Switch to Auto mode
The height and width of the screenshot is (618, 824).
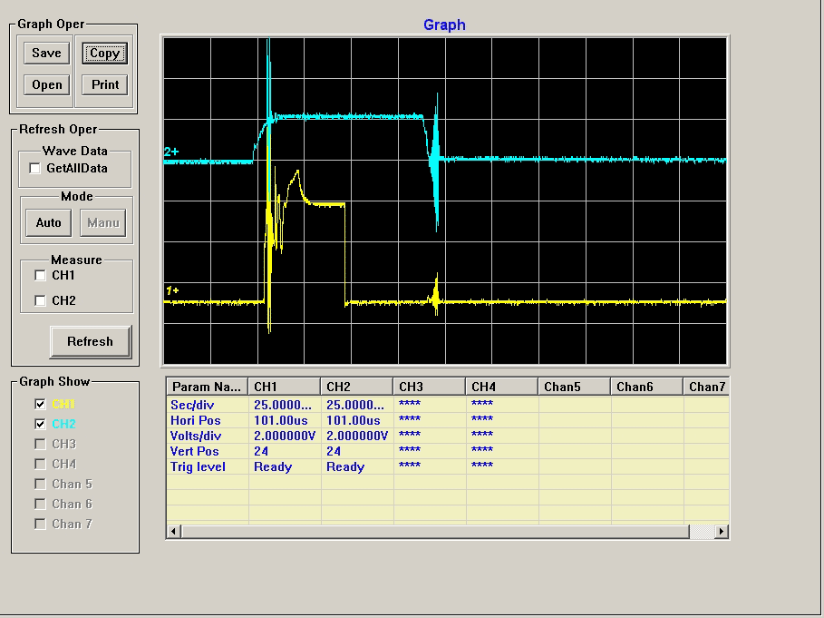(x=48, y=223)
